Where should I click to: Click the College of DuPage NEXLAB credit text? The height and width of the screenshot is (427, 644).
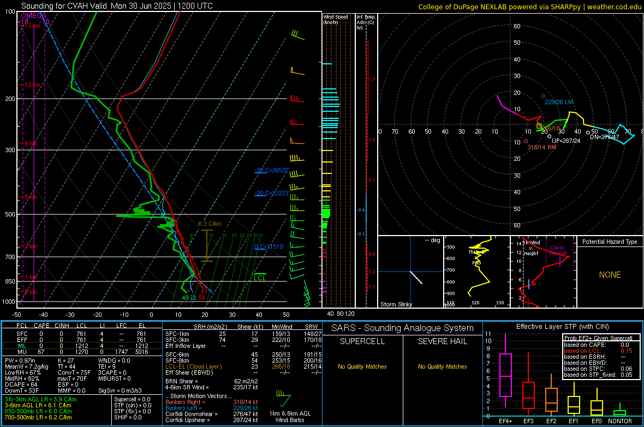pyautogui.click(x=529, y=7)
